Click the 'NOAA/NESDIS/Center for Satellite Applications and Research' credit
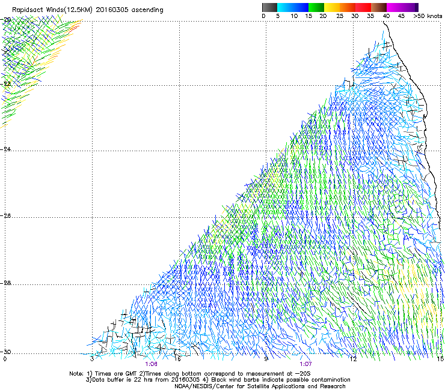 tap(260, 386)
